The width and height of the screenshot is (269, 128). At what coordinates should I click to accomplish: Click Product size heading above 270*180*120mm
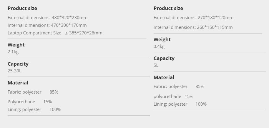168,8
